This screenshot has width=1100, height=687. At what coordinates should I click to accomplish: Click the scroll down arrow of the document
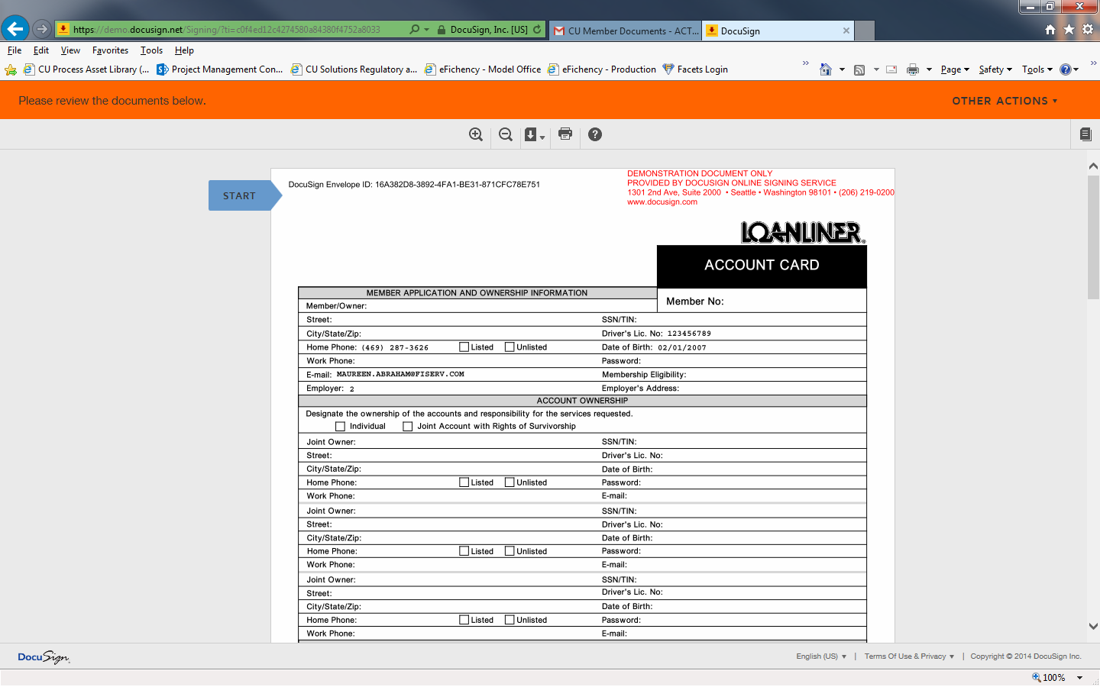point(1093,626)
